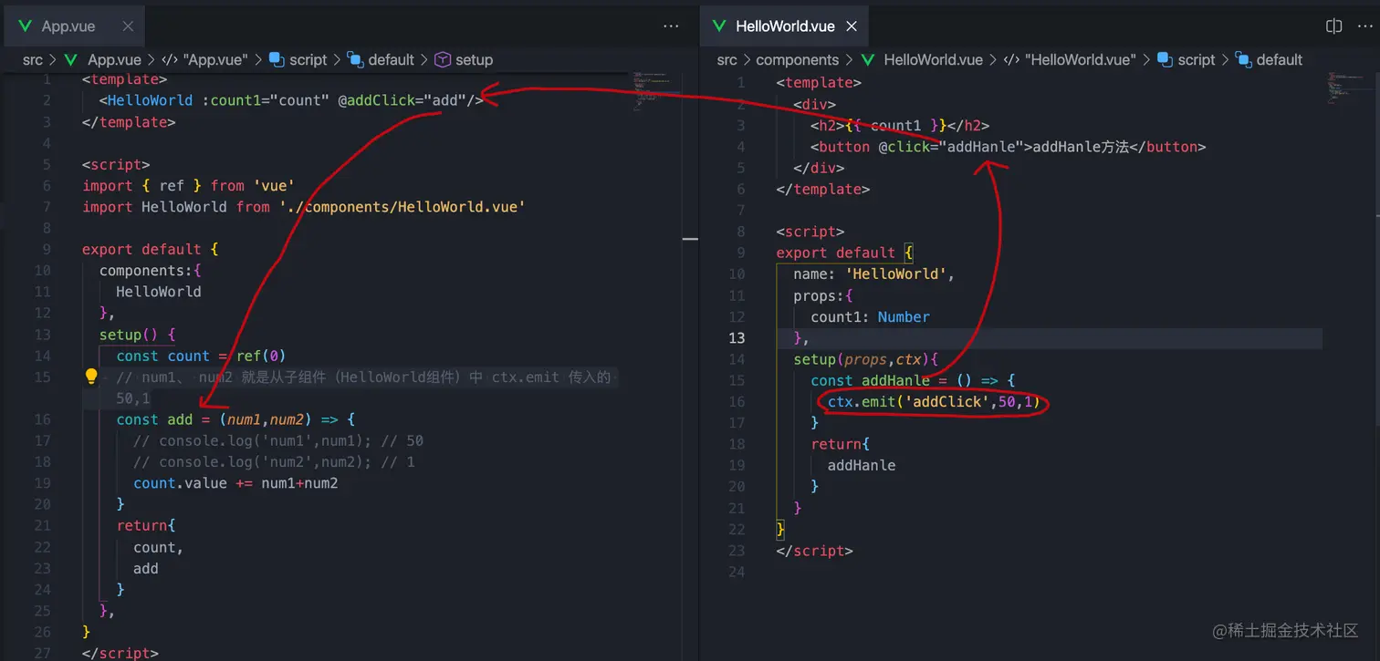Open the default breadcrumb in the right pane
Image resolution: width=1380 pixels, height=661 pixels.
pos(1280,60)
